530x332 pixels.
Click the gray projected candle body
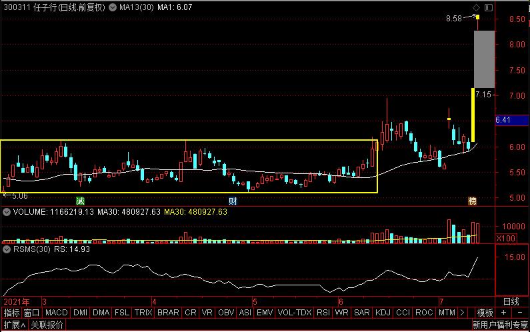click(x=485, y=59)
